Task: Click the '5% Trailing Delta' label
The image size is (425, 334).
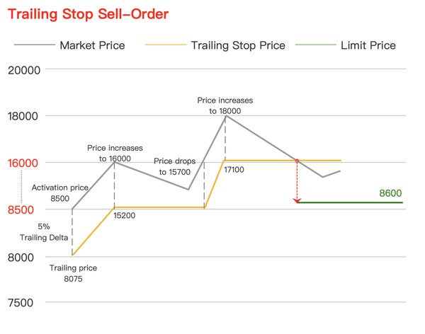Action: [x=44, y=232]
